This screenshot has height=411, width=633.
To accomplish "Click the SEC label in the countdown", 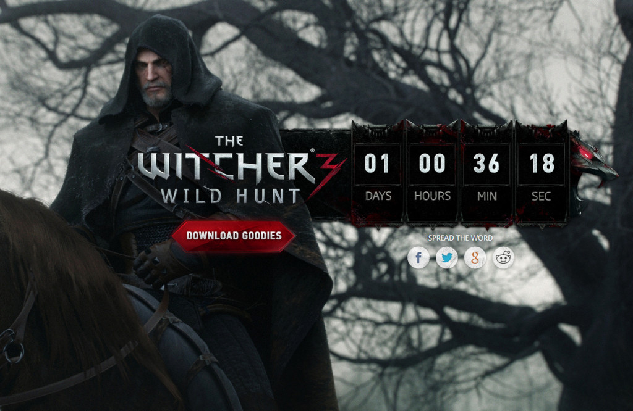I will [x=541, y=196].
